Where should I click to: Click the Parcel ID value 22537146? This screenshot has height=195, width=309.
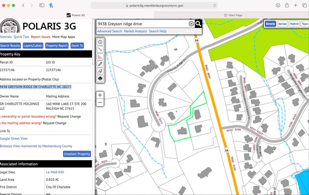7,70
